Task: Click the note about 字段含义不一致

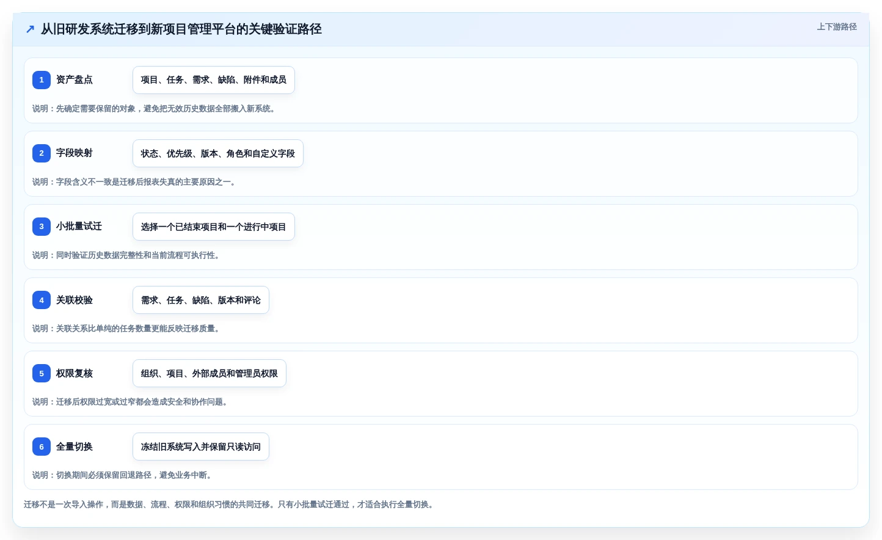Action: 136,182
